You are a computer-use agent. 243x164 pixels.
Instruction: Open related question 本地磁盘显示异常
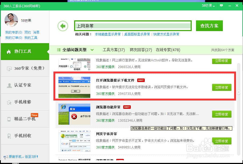(108, 34)
